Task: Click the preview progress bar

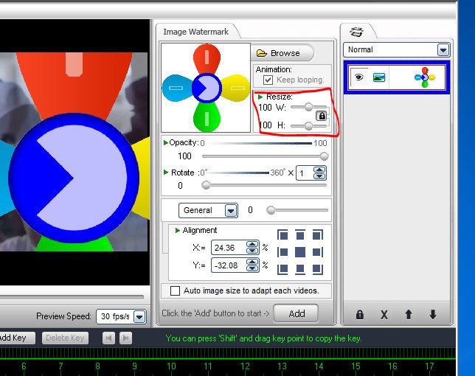Action: click(72, 296)
